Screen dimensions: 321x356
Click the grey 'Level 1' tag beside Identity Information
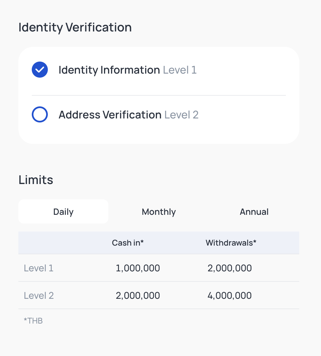coord(180,70)
